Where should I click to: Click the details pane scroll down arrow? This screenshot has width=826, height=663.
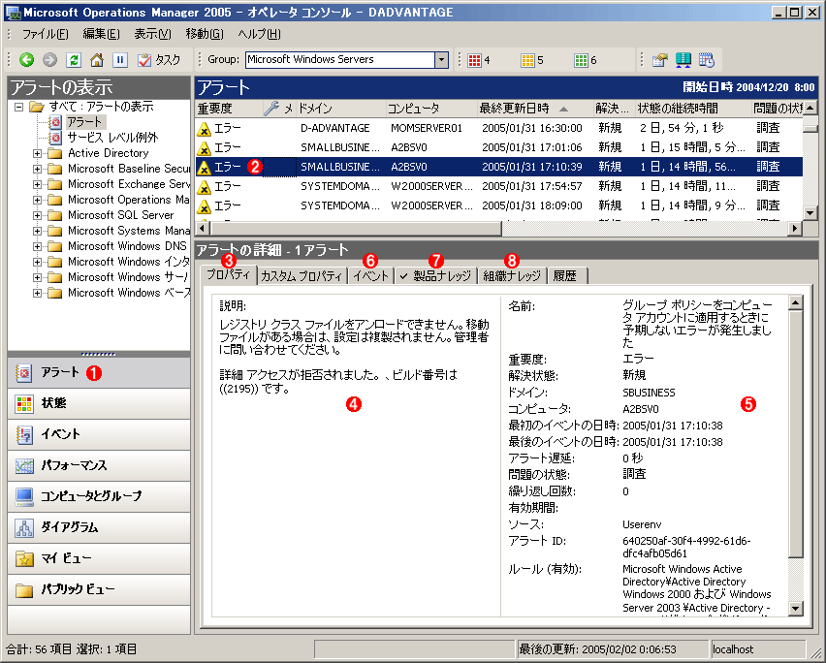tap(795, 609)
